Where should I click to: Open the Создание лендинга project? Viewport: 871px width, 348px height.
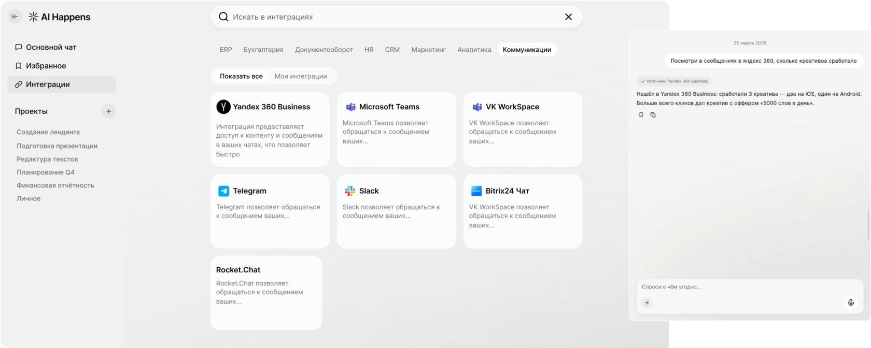(48, 132)
